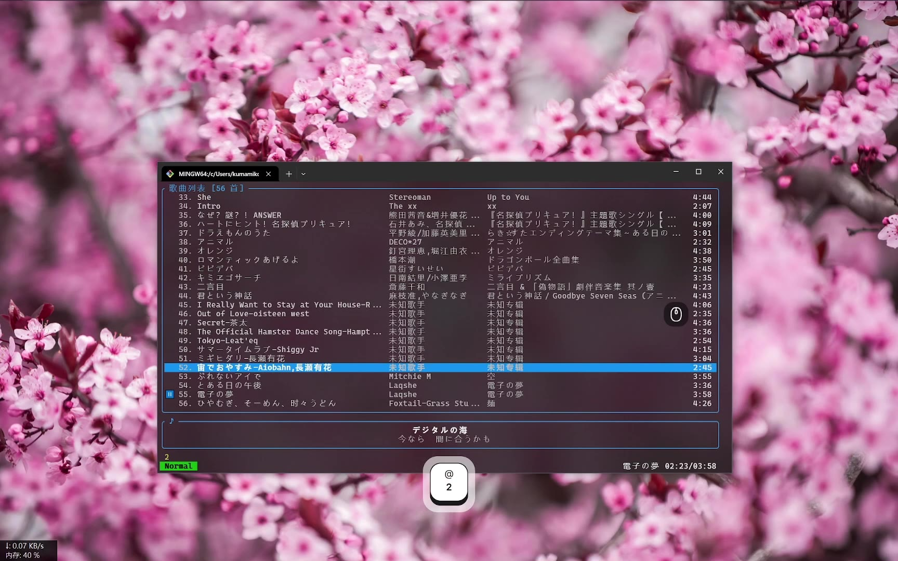Click the network speed widget at bottom-left

point(25,546)
